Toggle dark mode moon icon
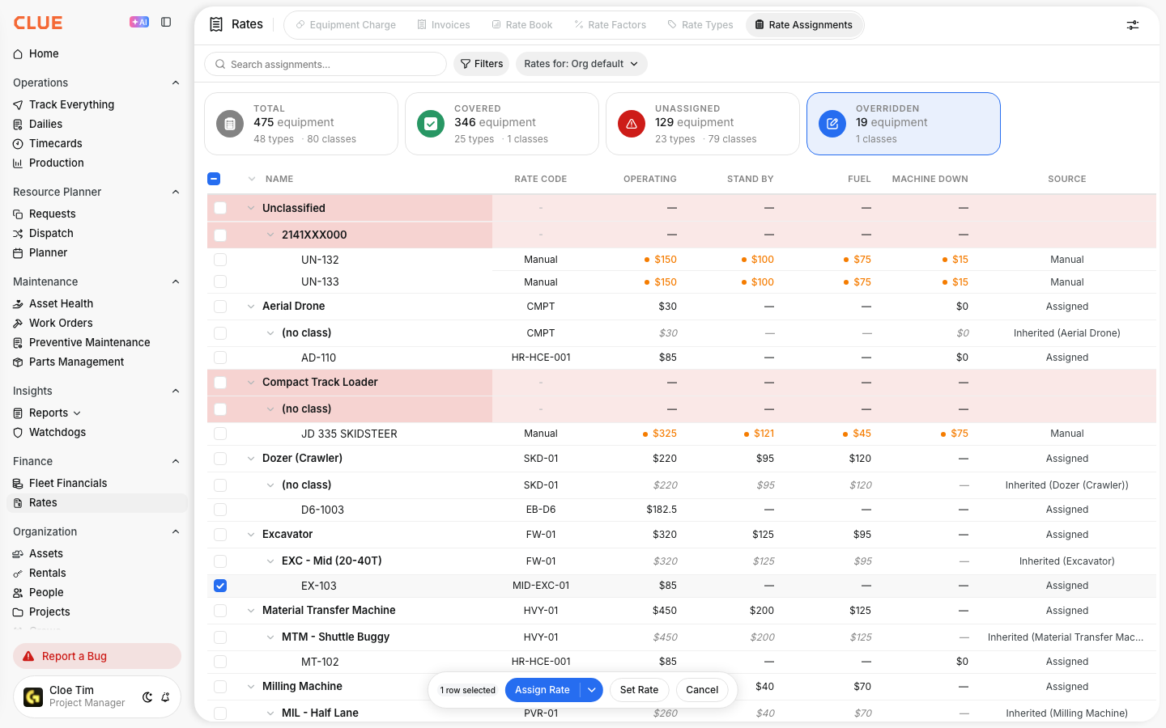The height and width of the screenshot is (728, 1166). pos(147,696)
